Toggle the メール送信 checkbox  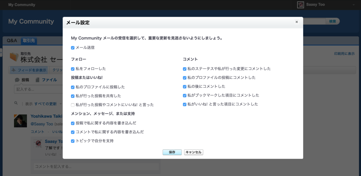coord(73,48)
